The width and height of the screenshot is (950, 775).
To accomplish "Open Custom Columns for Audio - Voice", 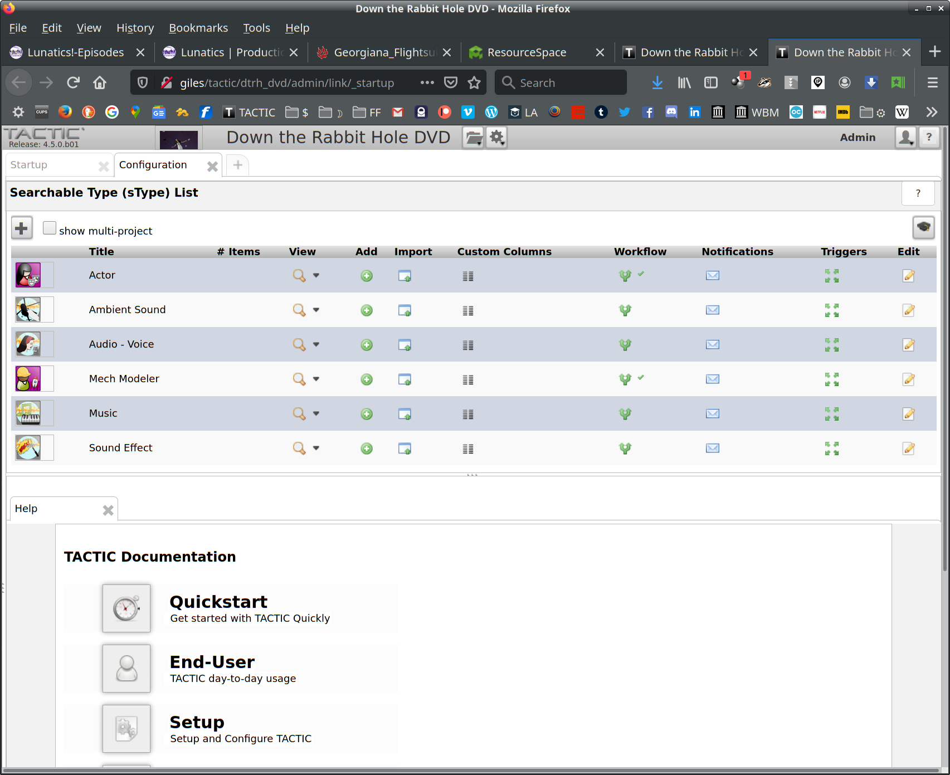I will 468,345.
